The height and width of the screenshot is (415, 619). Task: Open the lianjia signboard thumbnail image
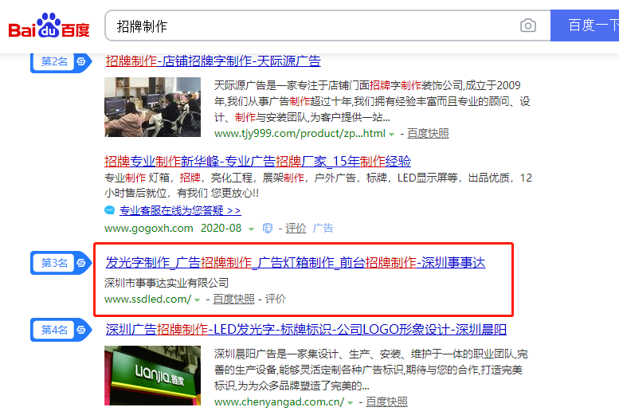(x=152, y=375)
